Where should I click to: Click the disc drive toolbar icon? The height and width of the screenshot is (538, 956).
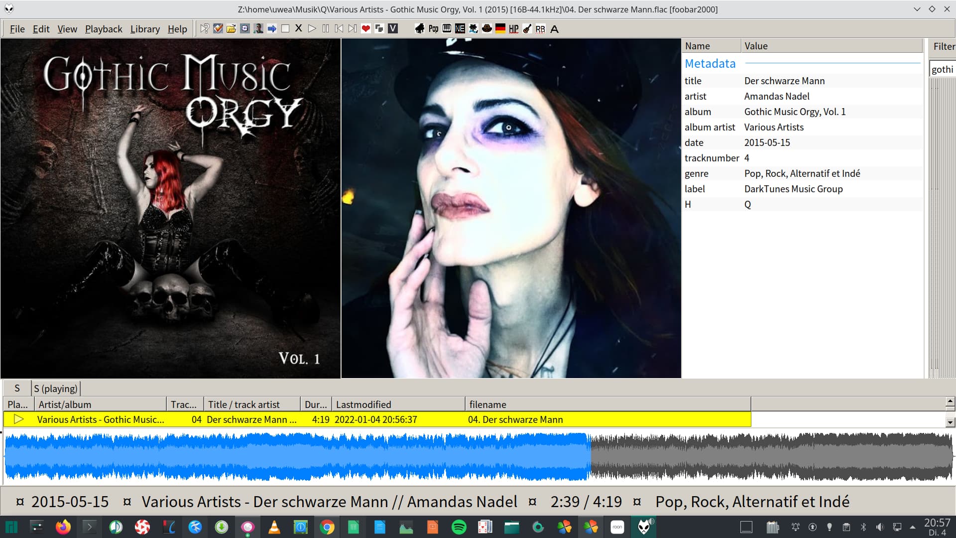tap(244, 28)
